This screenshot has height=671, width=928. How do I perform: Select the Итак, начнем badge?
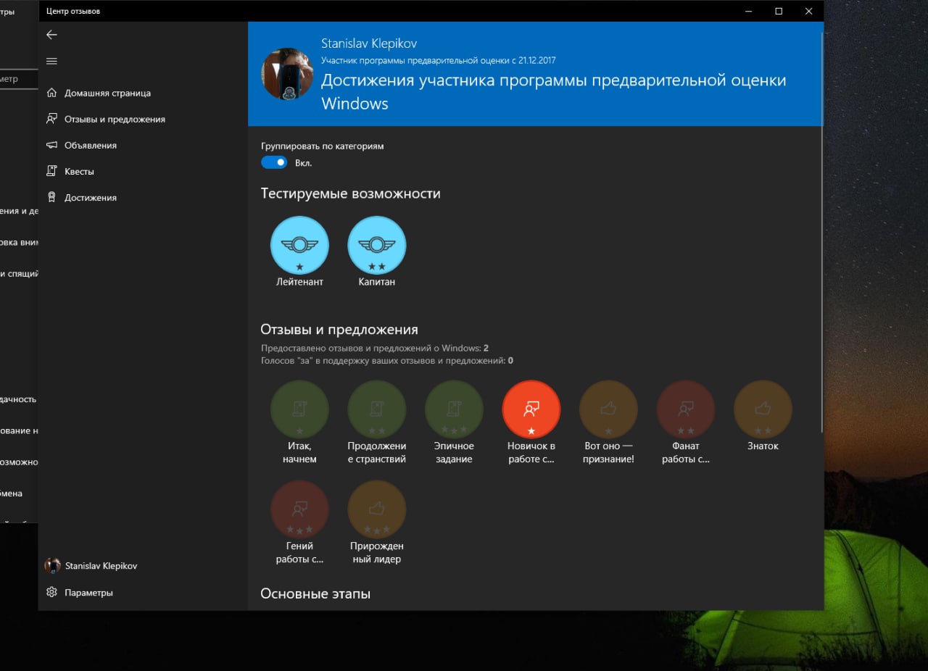(299, 423)
